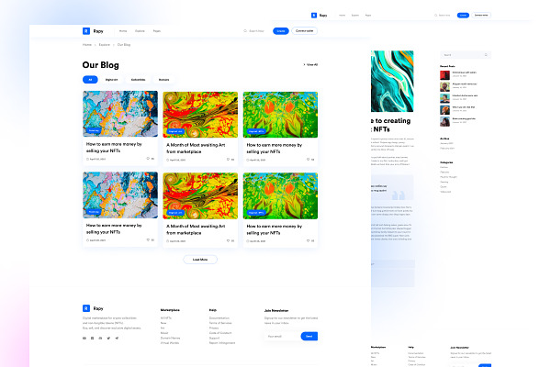Click the Domain Names footer link
This screenshot has width=551, height=367.
click(171, 338)
